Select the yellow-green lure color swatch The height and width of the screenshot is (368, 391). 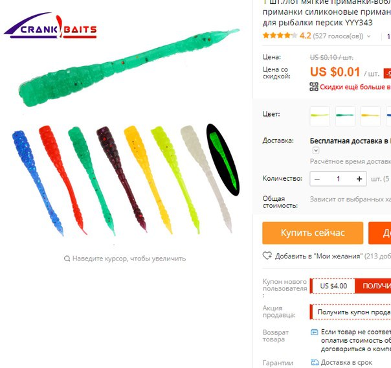[x=320, y=116]
